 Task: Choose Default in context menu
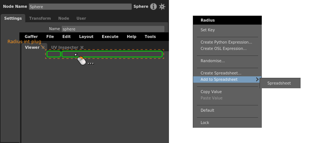(227, 110)
